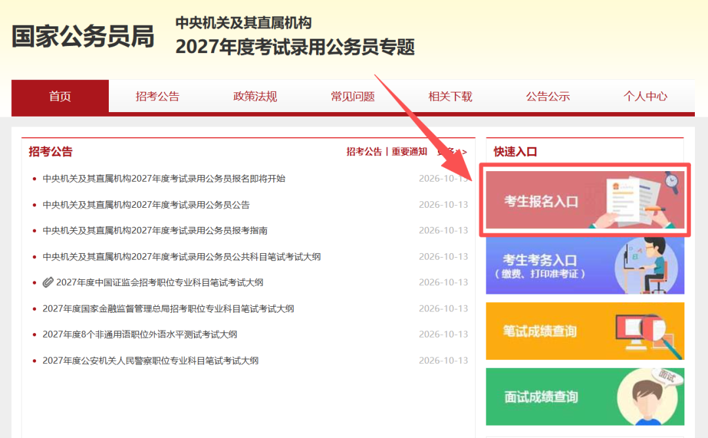Viewport: 708px width, 438px height.
Task: Click the 笔试成绩查询 banner
Action: tap(585, 331)
